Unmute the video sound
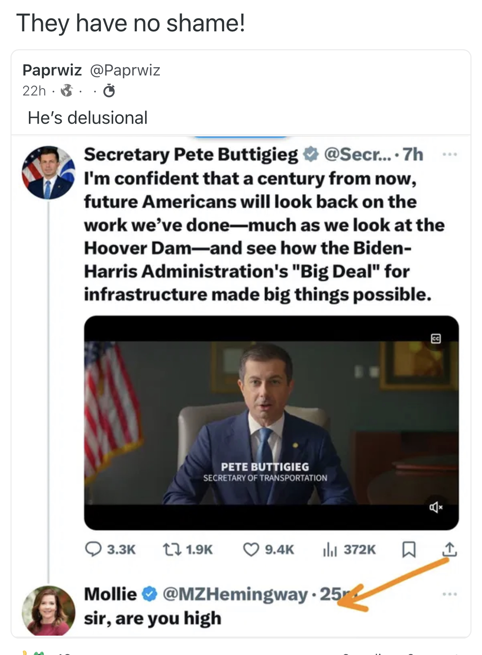Viewport: 482px width, 655px height. (x=435, y=508)
